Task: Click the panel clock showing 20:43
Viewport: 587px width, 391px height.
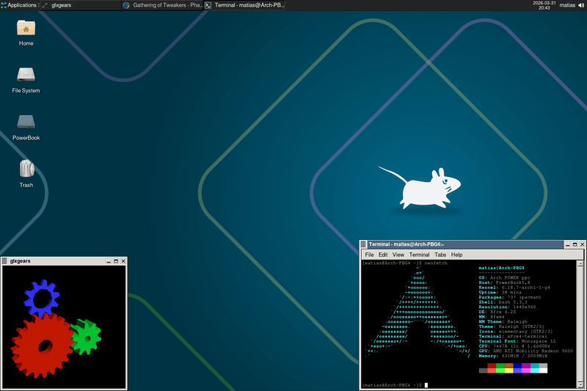Action: click(x=544, y=5)
